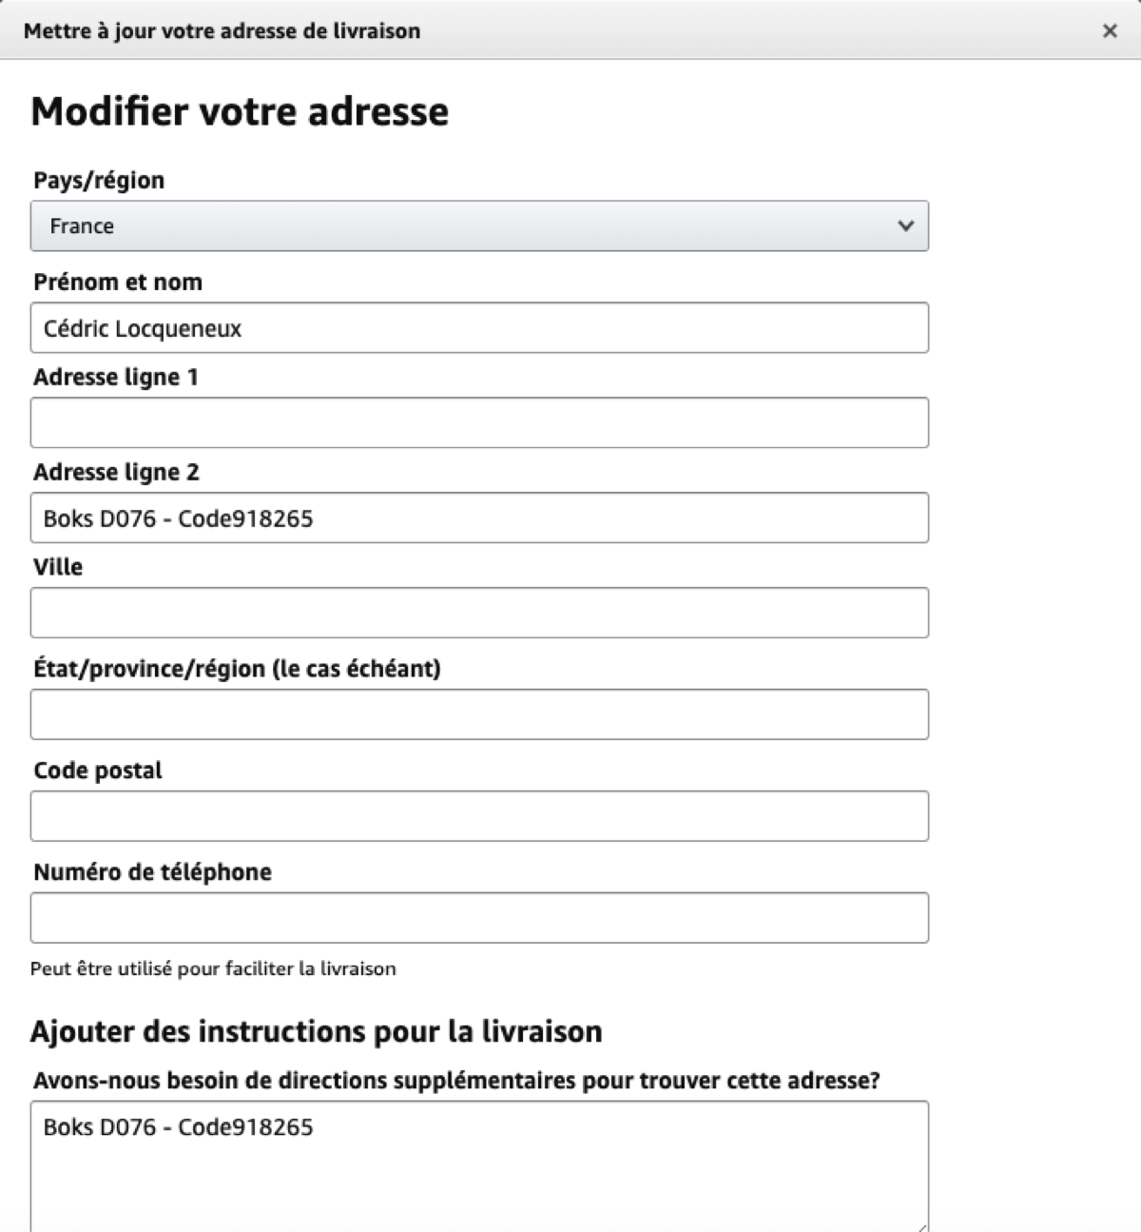Click the 'Adresse ligne 1' field label

click(x=116, y=377)
